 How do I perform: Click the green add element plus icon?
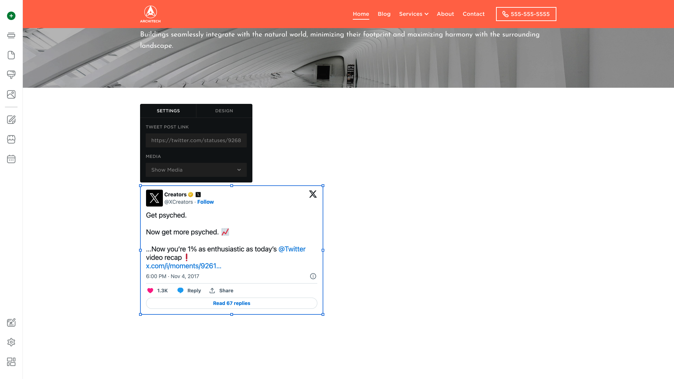click(11, 16)
